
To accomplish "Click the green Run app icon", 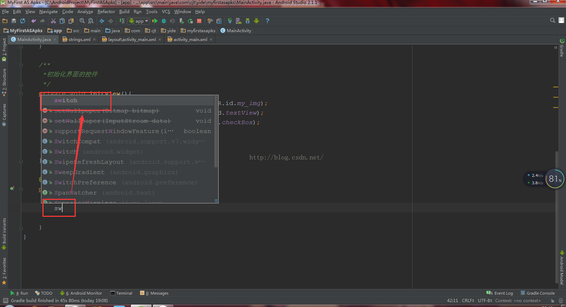I will (x=155, y=21).
